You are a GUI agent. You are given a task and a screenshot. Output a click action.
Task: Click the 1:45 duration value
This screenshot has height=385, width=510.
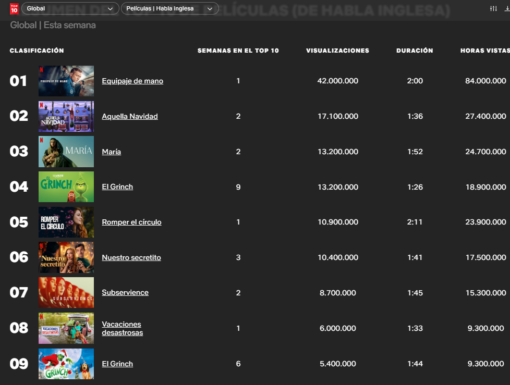pos(415,293)
